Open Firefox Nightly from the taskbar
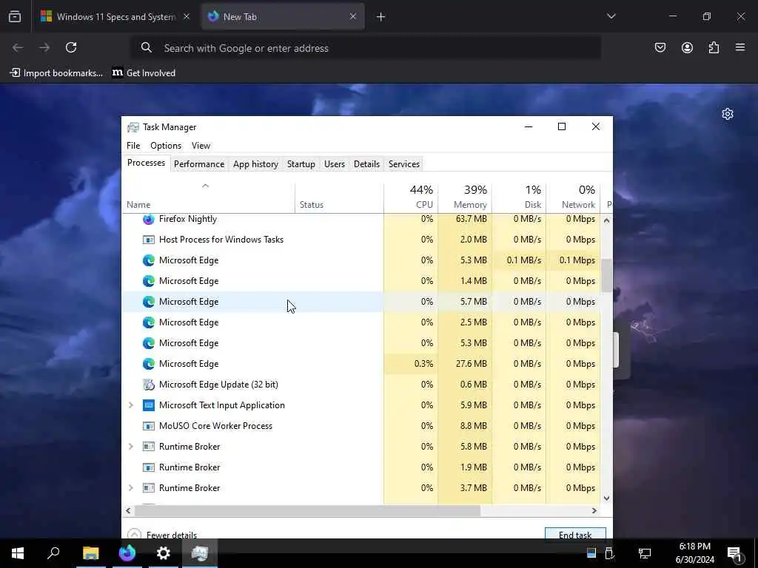 pyautogui.click(x=127, y=553)
